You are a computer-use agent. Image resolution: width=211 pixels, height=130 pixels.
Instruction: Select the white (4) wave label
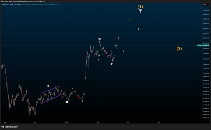tap(113, 64)
